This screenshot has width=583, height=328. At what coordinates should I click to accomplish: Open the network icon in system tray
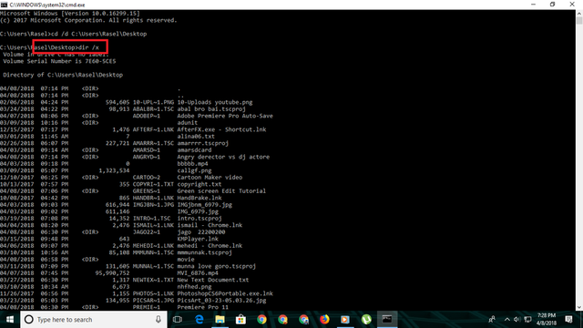click(x=527, y=320)
